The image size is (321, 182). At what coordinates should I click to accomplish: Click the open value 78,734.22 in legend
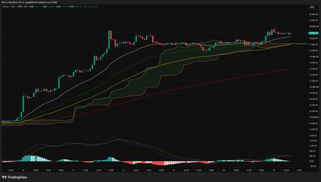[x=37, y=7]
